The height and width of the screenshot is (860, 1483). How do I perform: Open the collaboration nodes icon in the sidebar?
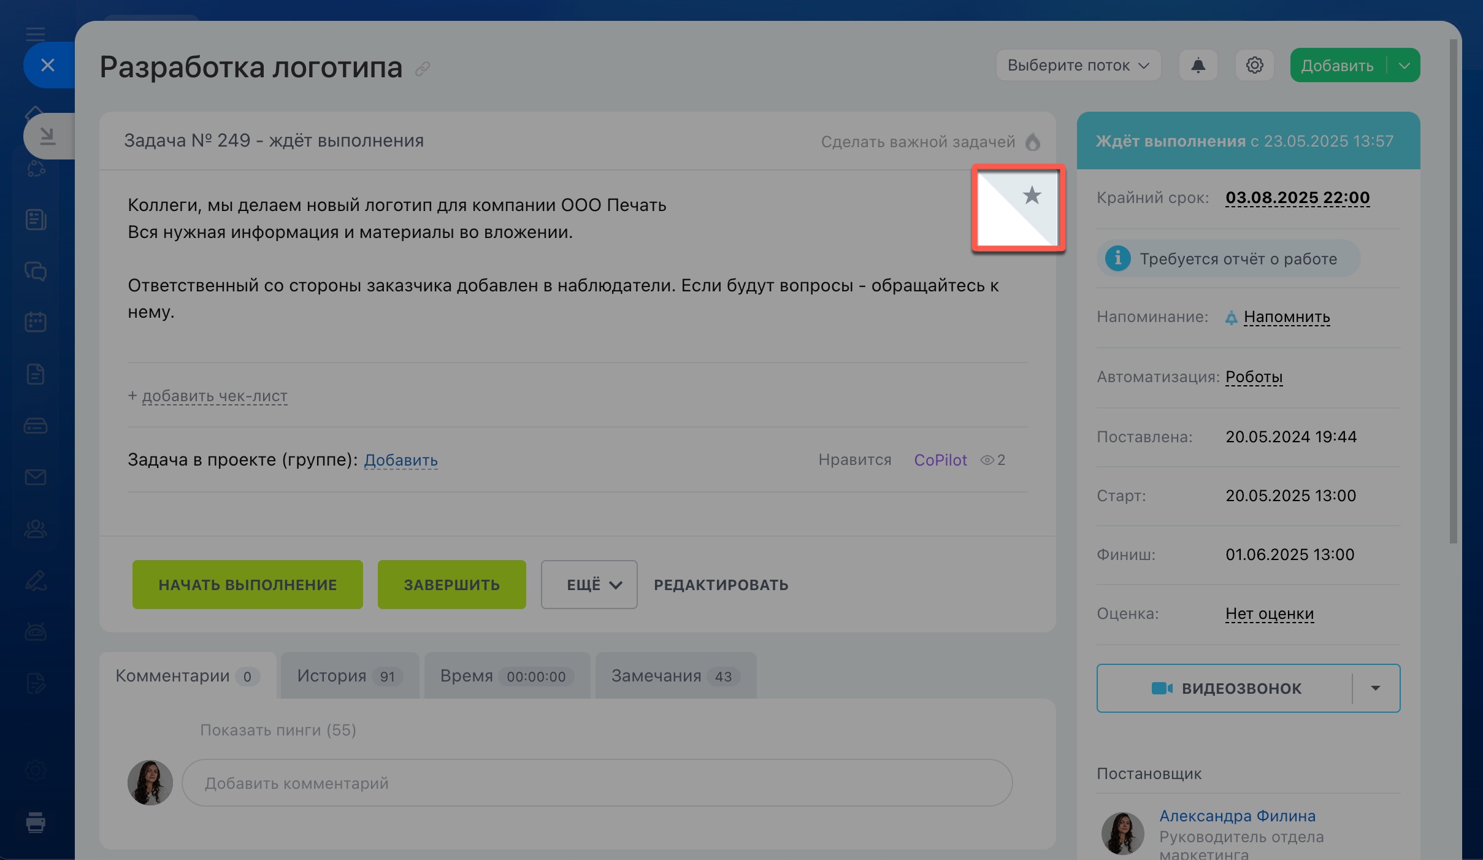(x=36, y=168)
